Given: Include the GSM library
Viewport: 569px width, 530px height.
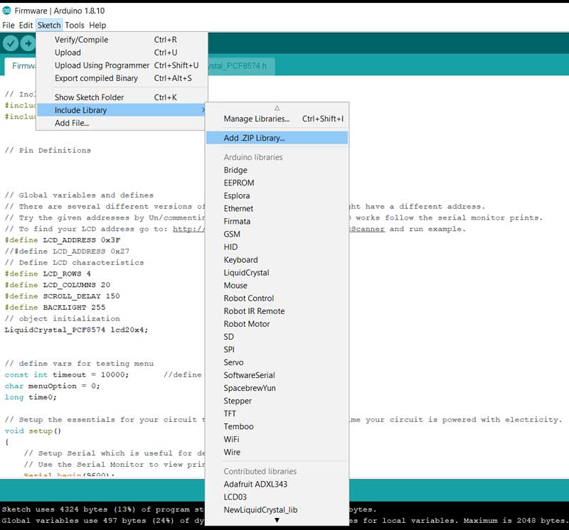Looking at the screenshot, I should tap(277, 234).
